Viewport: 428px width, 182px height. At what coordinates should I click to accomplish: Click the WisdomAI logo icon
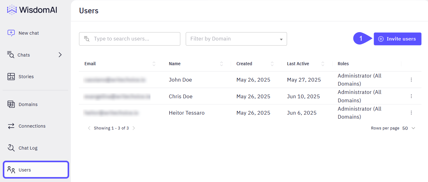pos(12,10)
